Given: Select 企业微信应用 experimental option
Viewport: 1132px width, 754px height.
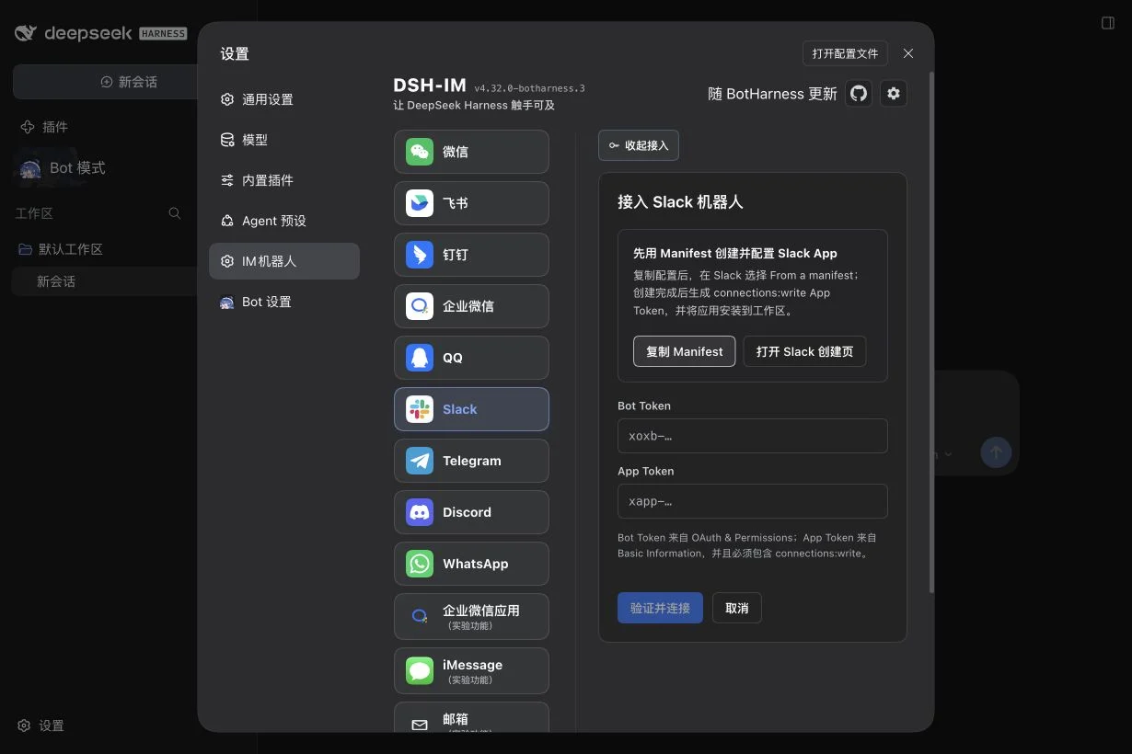Looking at the screenshot, I should [x=471, y=616].
